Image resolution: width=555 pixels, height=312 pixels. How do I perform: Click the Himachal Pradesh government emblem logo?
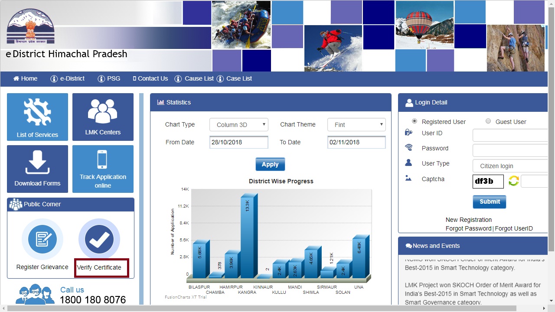pyautogui.click(x=30, y=27)
